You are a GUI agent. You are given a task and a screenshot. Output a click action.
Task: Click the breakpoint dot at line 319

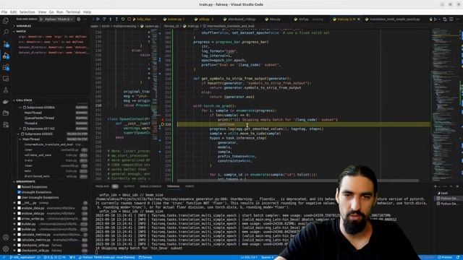click(x=162, y=120)
